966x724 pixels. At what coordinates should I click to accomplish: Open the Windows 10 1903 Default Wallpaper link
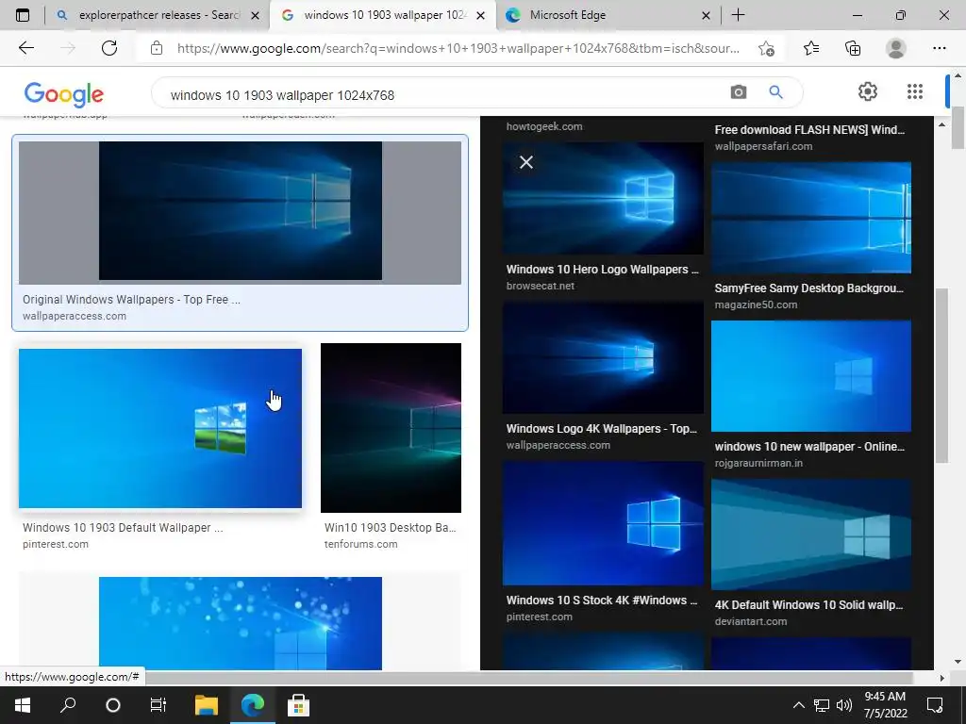click(123, 528)
